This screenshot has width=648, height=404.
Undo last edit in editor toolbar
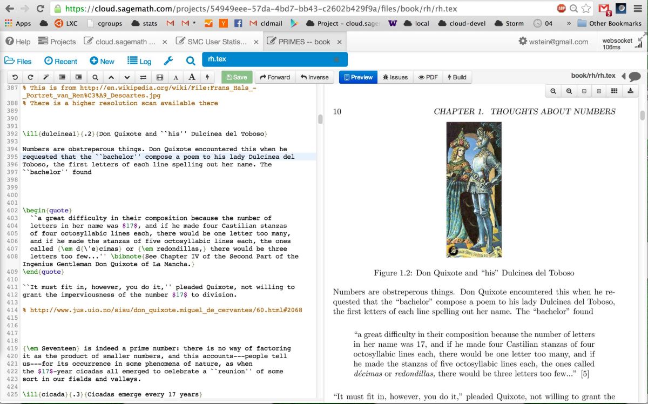click(x=15, y=77)
